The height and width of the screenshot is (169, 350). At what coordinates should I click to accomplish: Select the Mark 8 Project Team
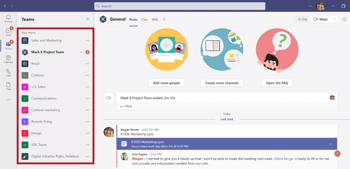click(56, 52)
